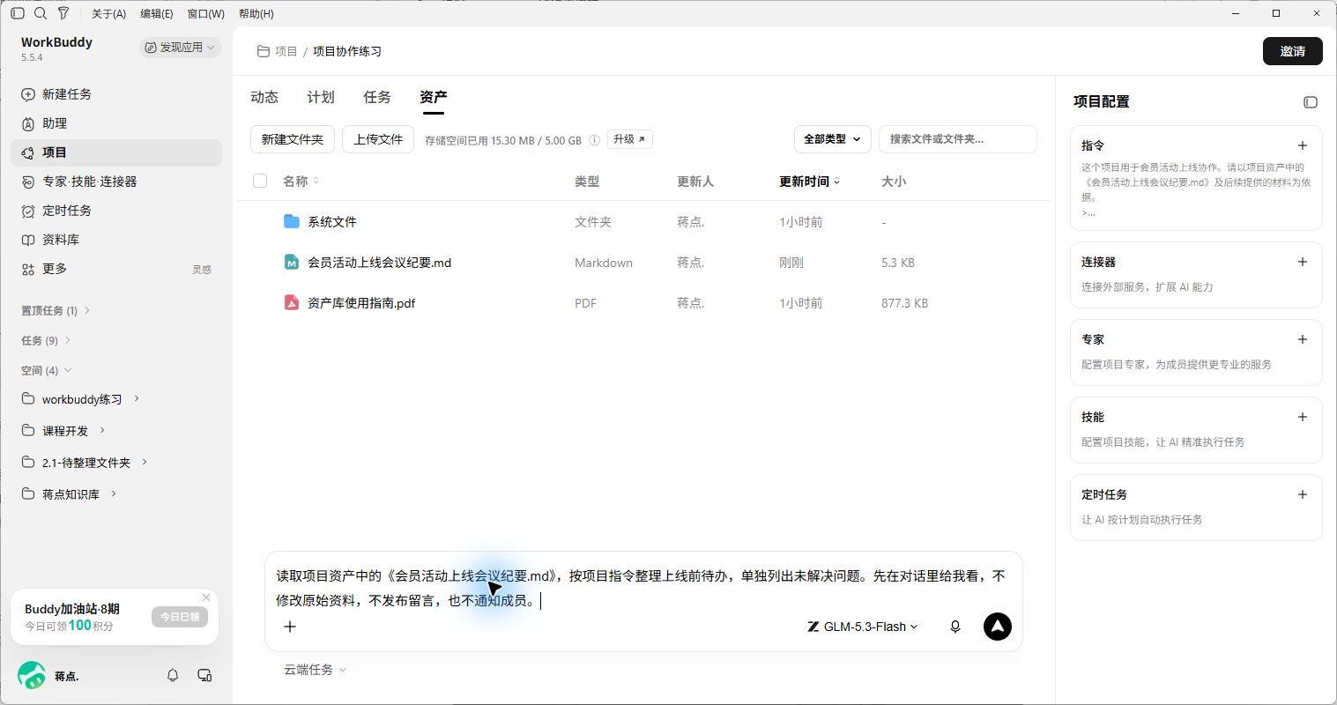The image size is (1337, 705).
Task: Add a 定时任务 with plus icon in config
Action: coord(1303,494)
